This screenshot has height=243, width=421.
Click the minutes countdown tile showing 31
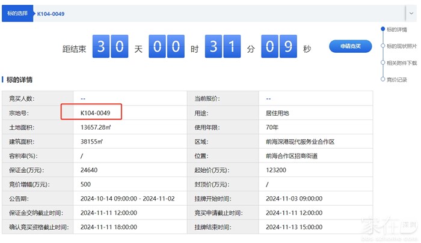pyautogui.click(x=222, y=48)
